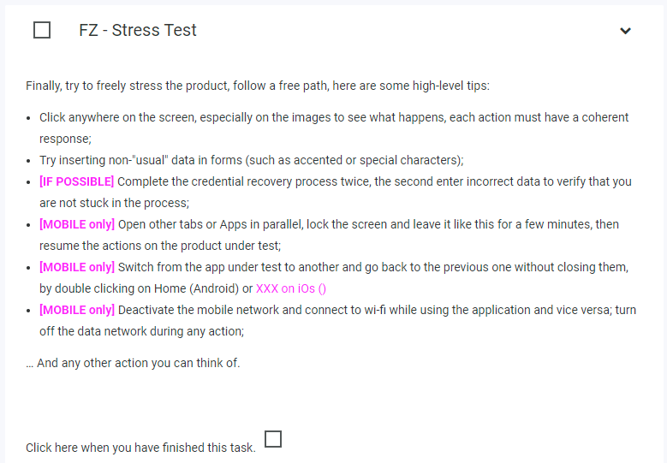The height and width of the screenshot is (463, 667).
Task: Click [MOBILE only] tag before 'Switch from the app'
Action: click(x=77, y=267)
